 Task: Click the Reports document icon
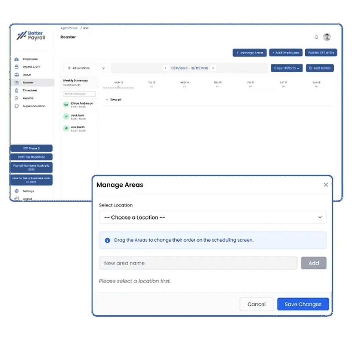tap(16, 98)
